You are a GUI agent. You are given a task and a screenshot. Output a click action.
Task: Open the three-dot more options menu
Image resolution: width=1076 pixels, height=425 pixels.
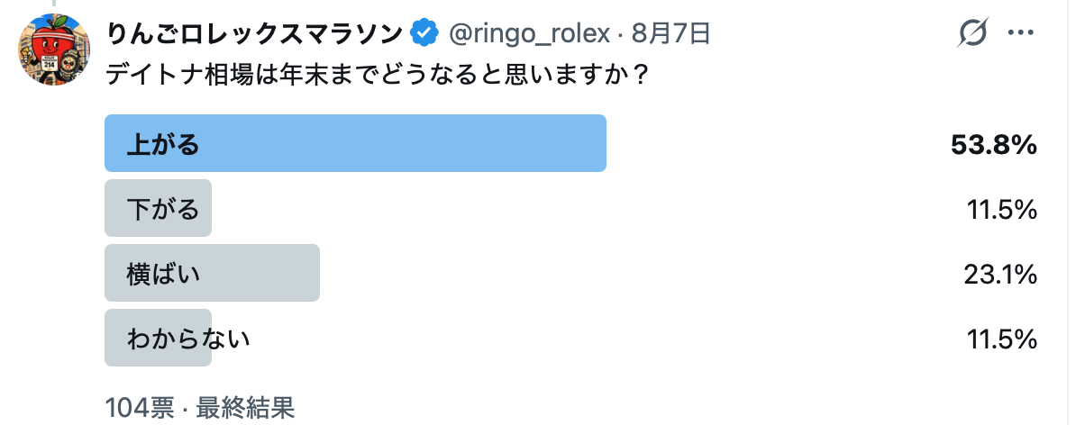click(x=1020, y=32)
